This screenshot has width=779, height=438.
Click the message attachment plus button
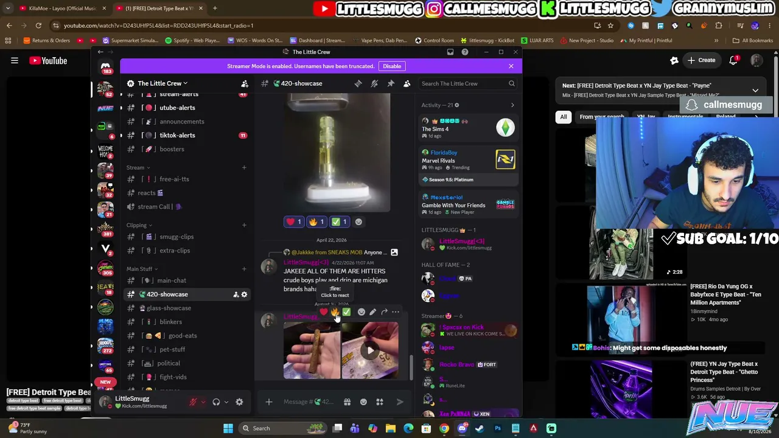pos(268,402)
